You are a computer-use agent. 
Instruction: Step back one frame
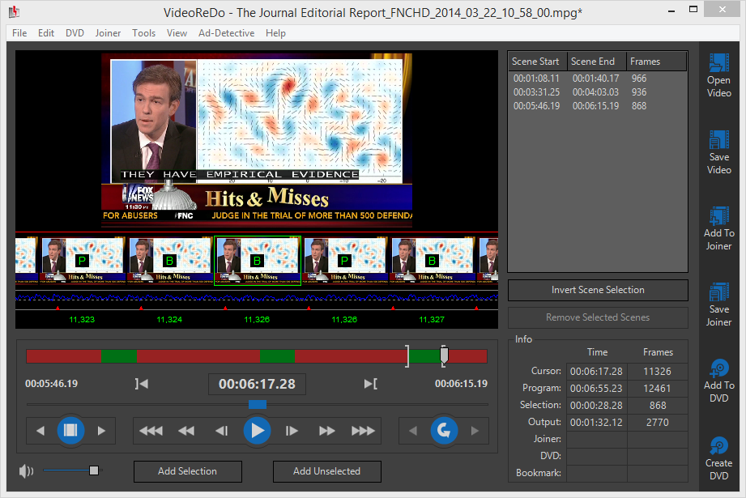[x=221, y=431]
